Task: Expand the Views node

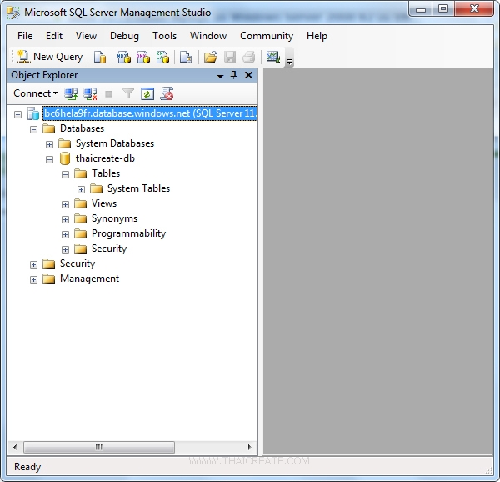Action: (x=65, y=204)
